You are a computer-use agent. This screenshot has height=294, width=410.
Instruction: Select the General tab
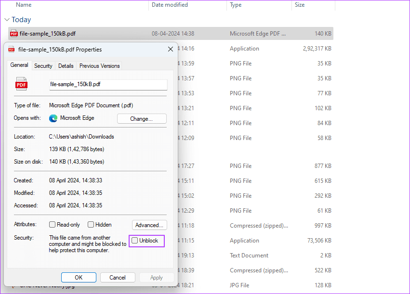click(x=19, y=65)
